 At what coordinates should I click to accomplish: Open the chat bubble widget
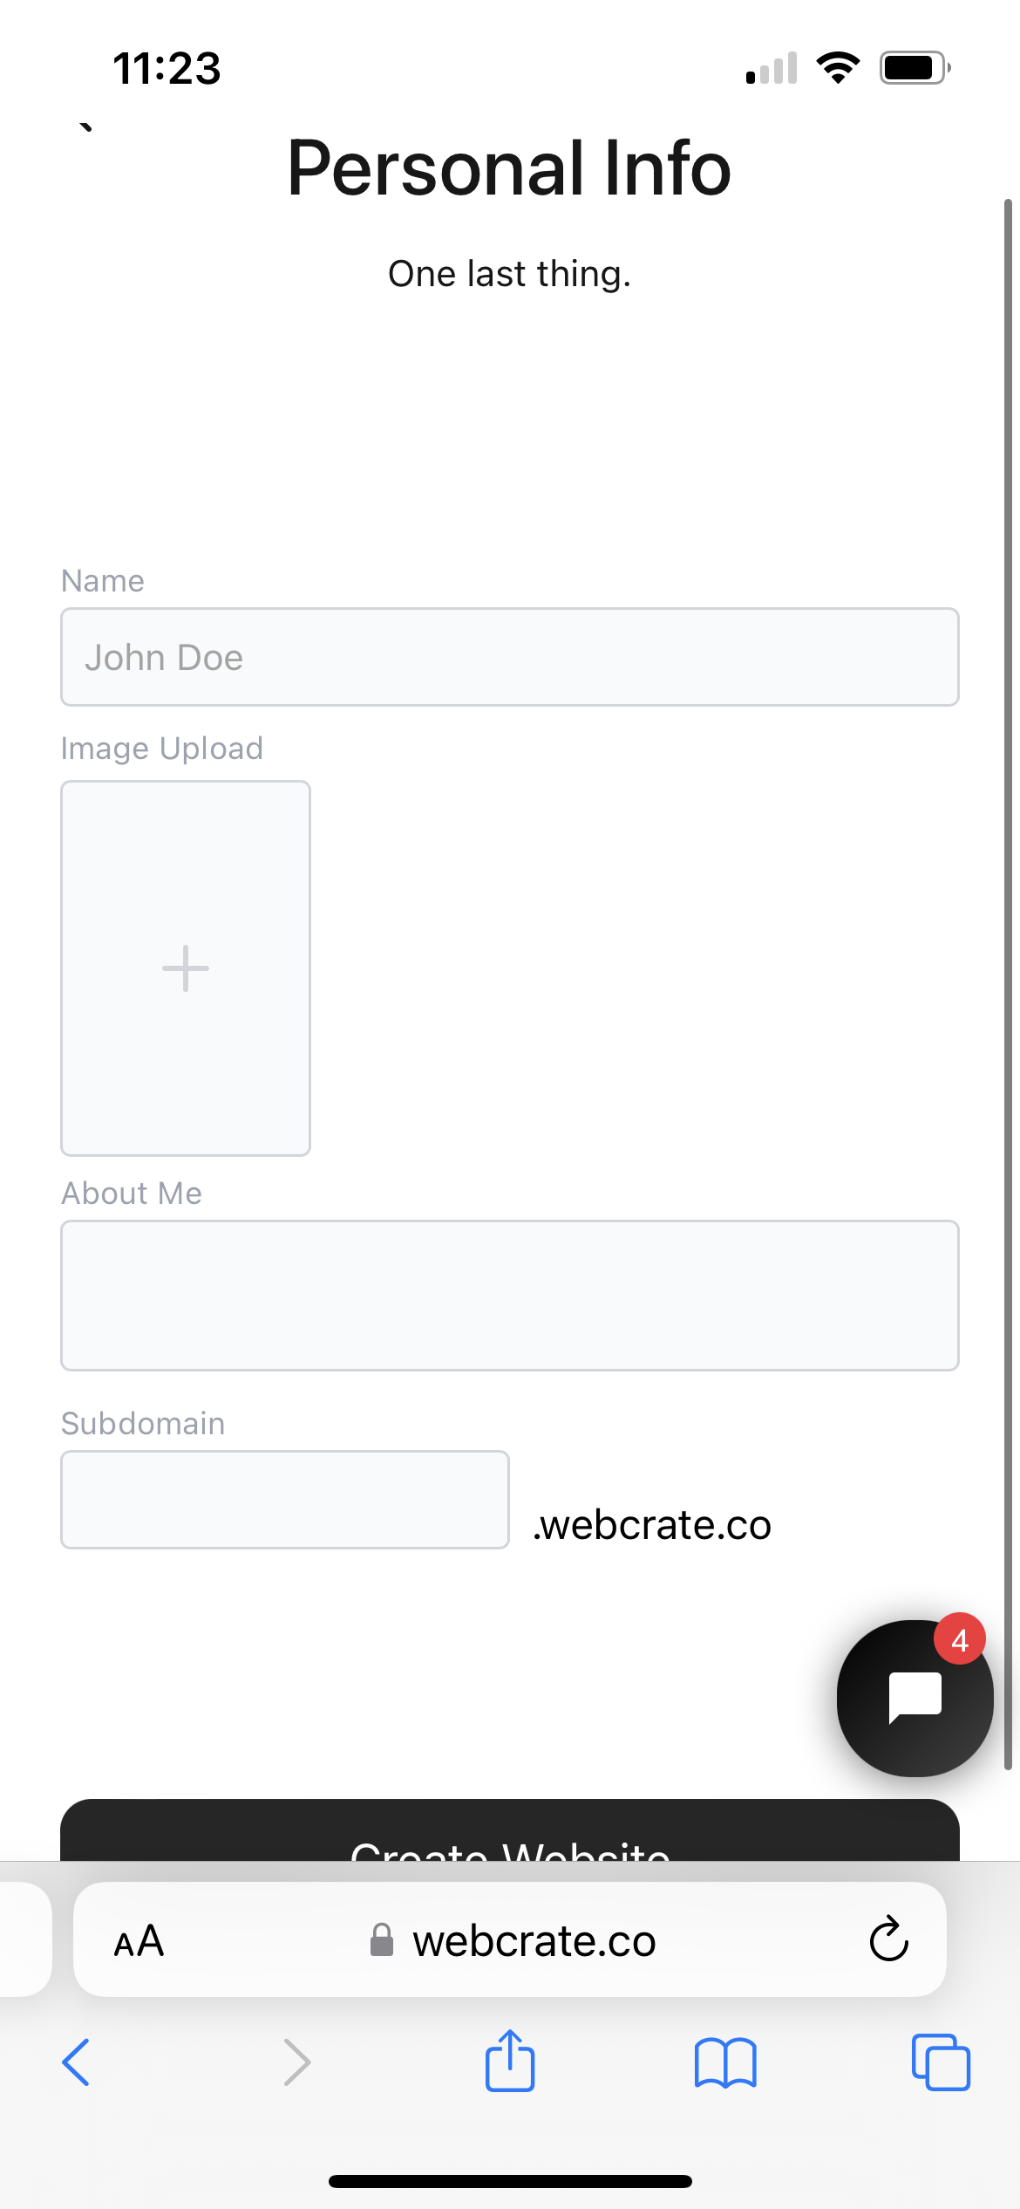[x=915, y=1698]
